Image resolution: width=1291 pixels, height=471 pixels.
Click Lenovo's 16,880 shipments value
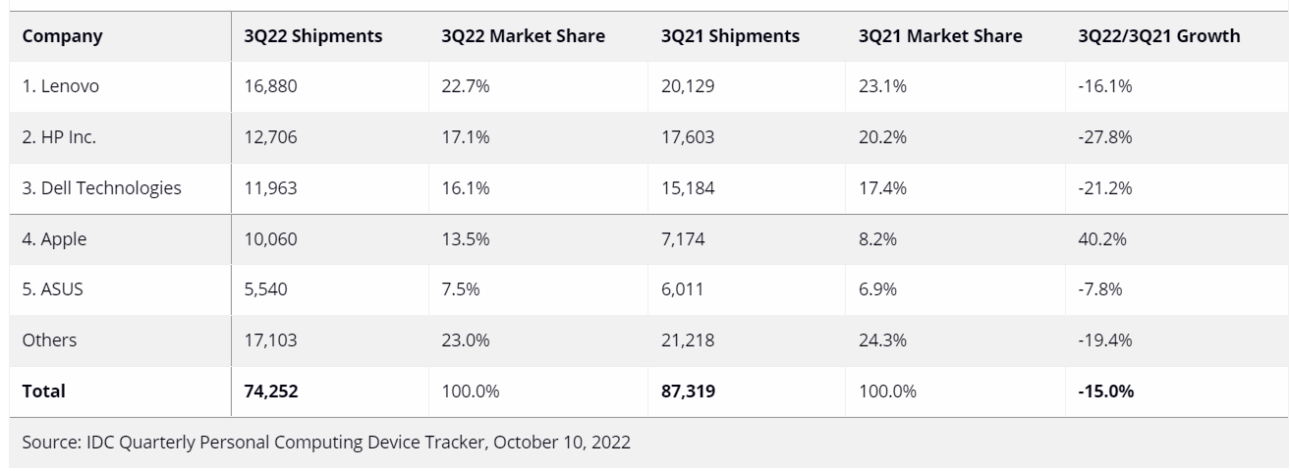click(270, 86)
